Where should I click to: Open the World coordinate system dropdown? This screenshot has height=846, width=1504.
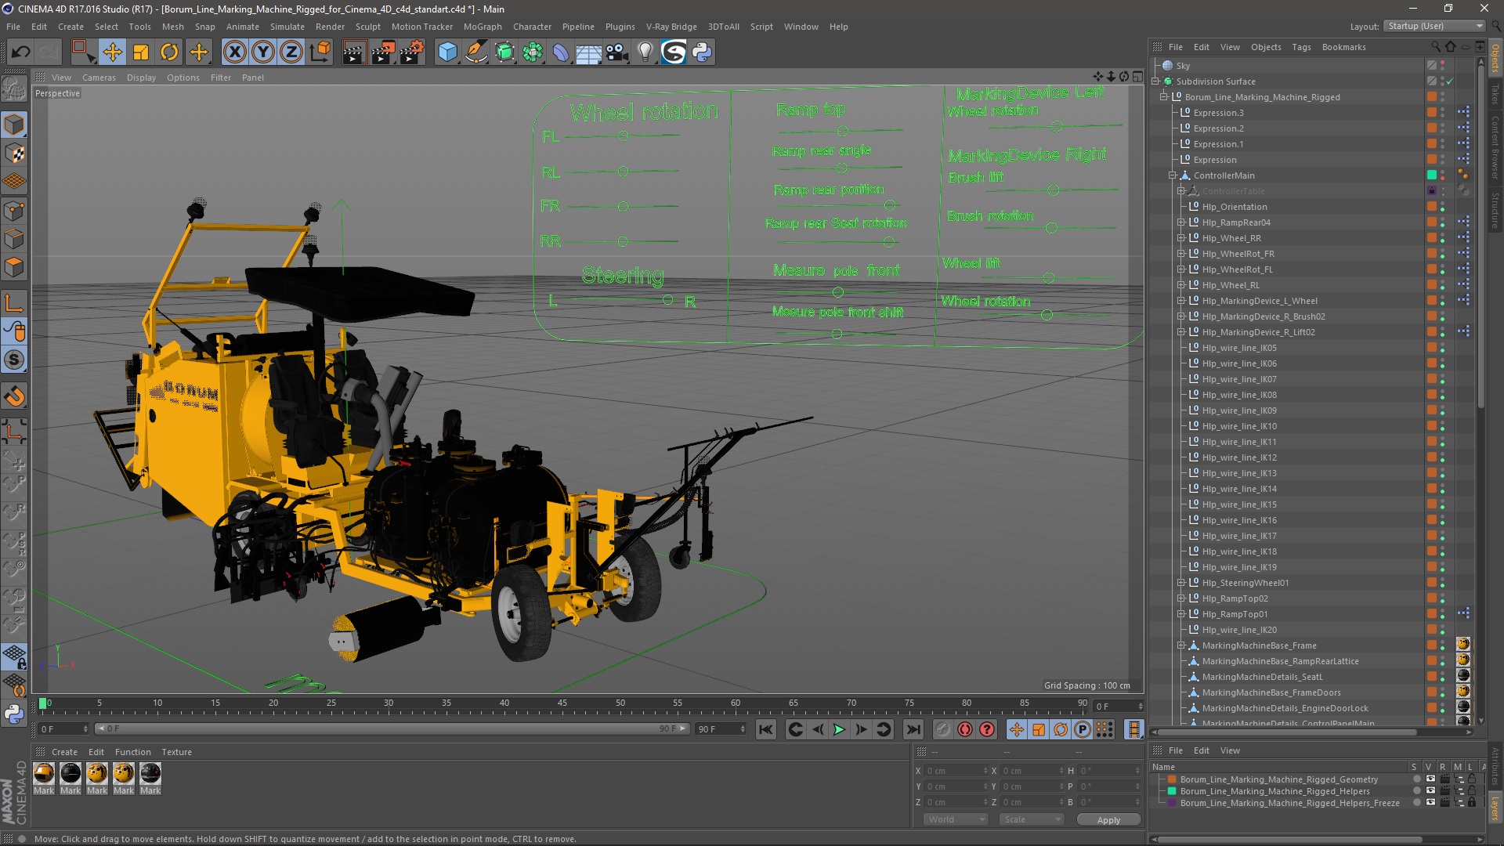click(955, 819)
